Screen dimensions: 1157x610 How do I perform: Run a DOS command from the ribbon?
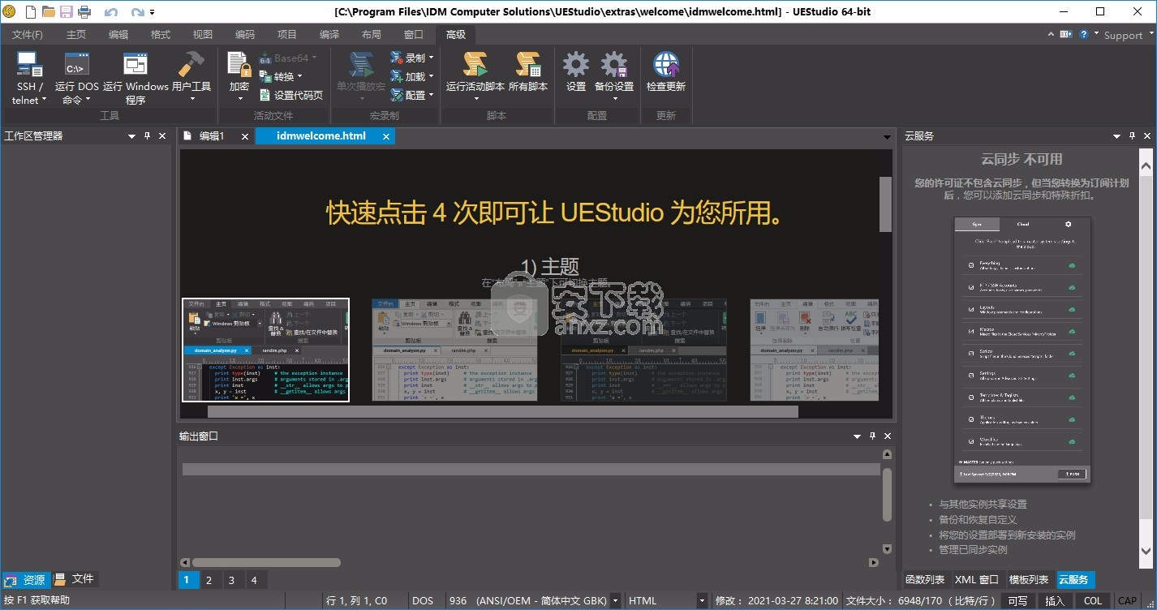77,79
